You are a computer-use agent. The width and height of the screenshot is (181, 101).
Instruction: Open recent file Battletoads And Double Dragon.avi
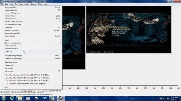pyautogui.click(x=31, y=84)
